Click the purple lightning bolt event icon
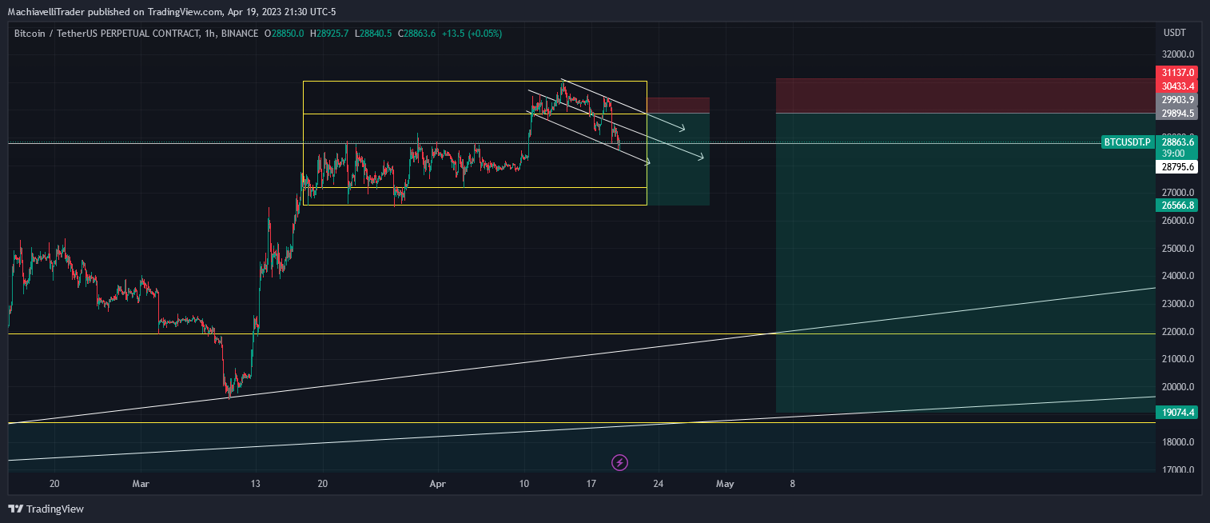This screenshot has width=1210, height=523. [x=619, y=462]
